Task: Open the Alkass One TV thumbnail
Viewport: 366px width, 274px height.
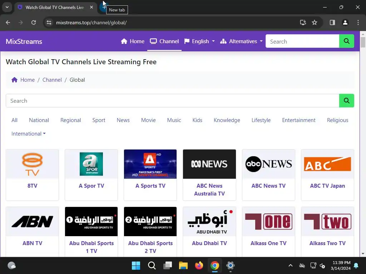Action: click(268, 221)
